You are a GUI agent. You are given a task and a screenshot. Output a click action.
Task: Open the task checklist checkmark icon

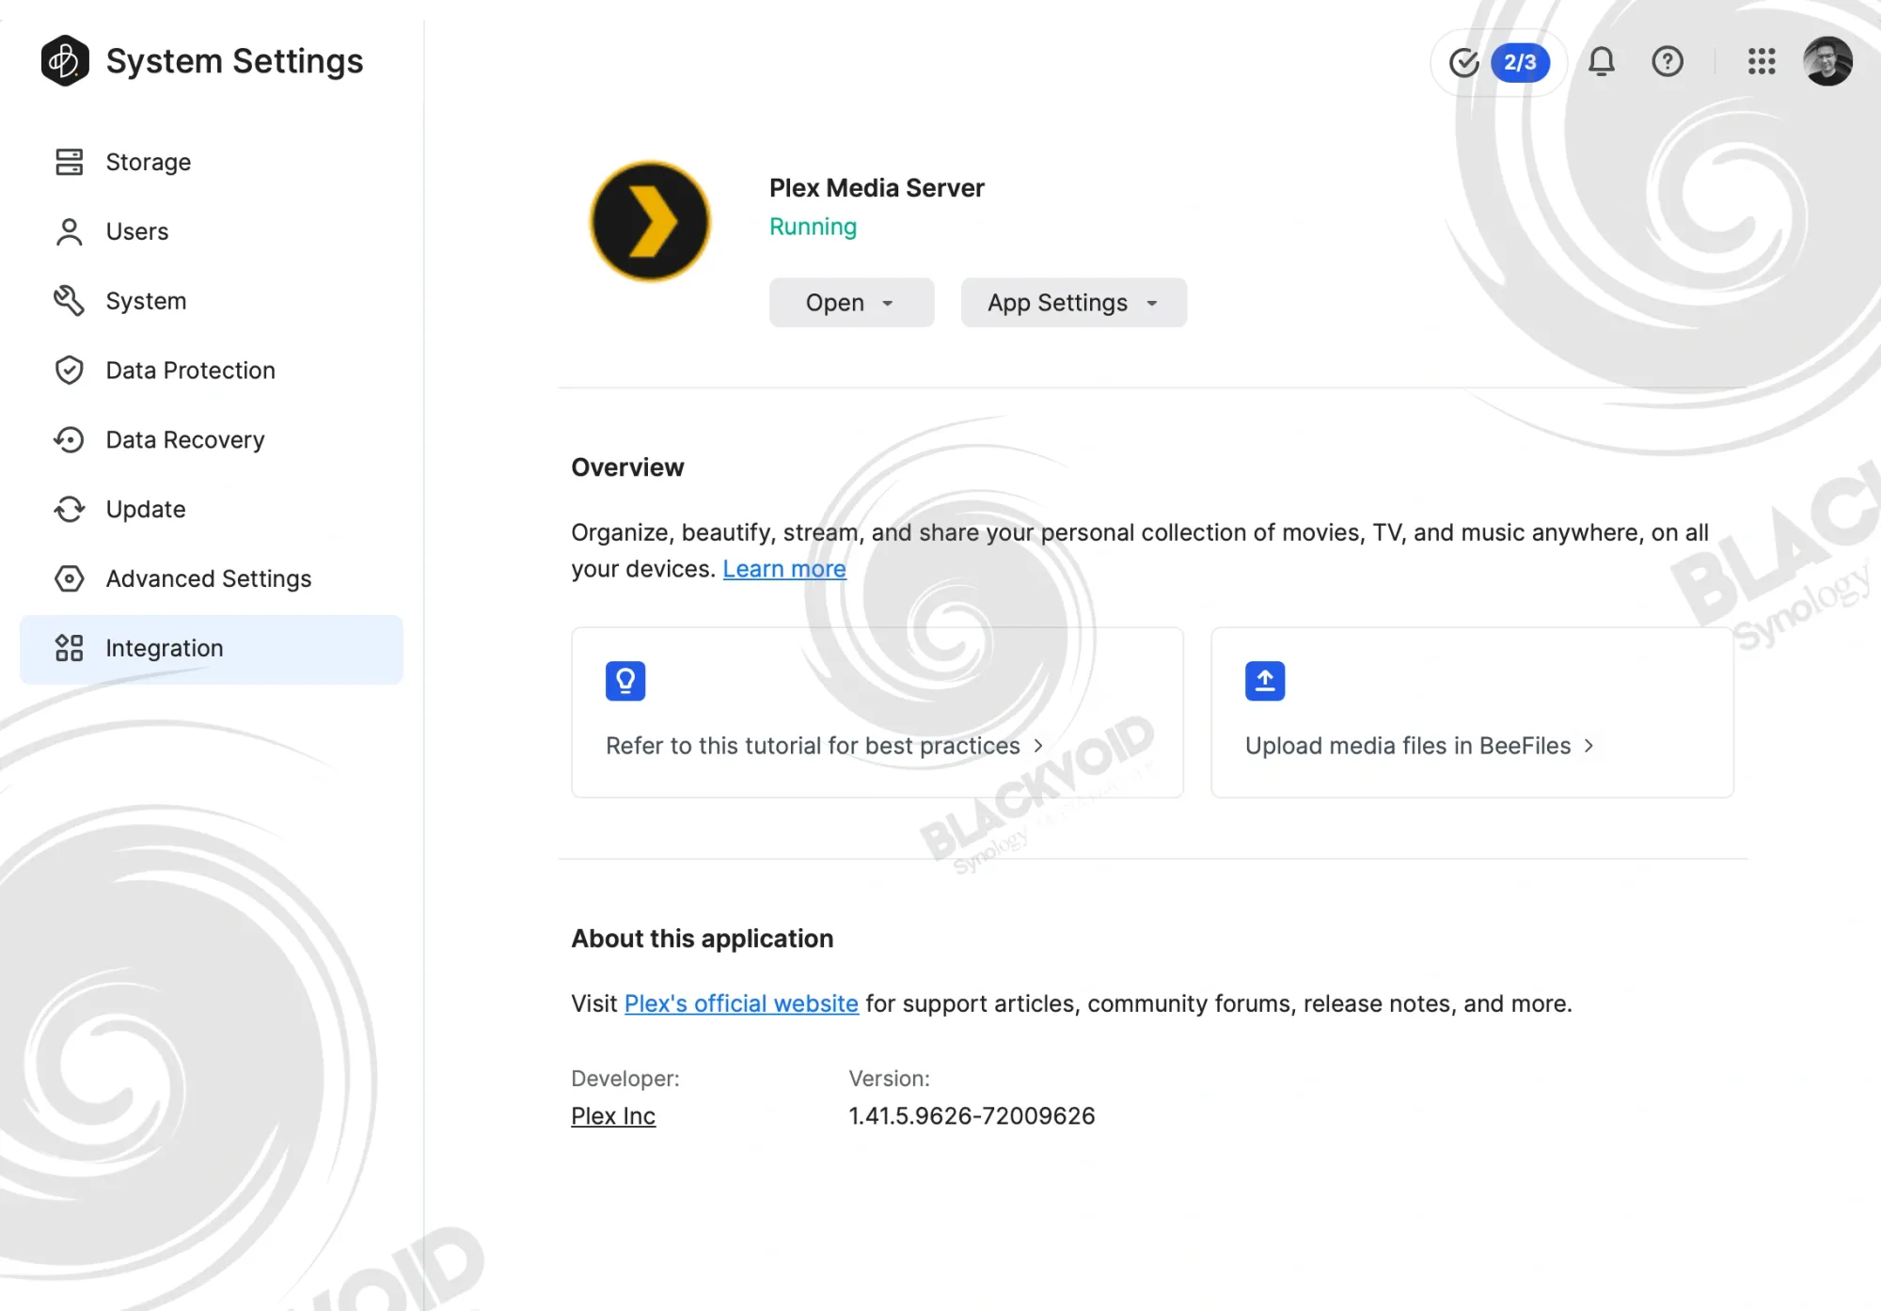point(1464,62)
